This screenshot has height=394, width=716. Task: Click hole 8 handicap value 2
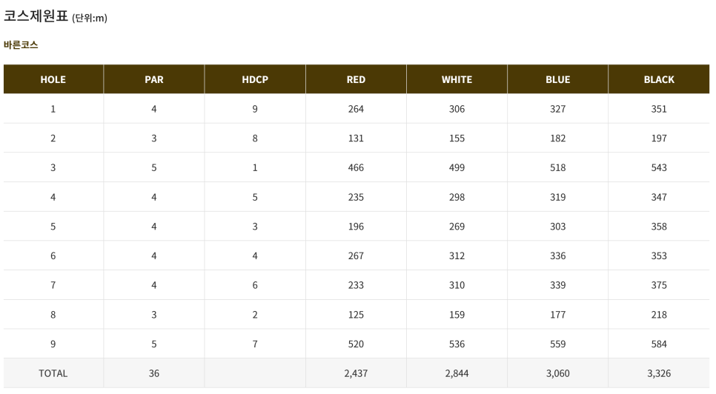(255, 314)
